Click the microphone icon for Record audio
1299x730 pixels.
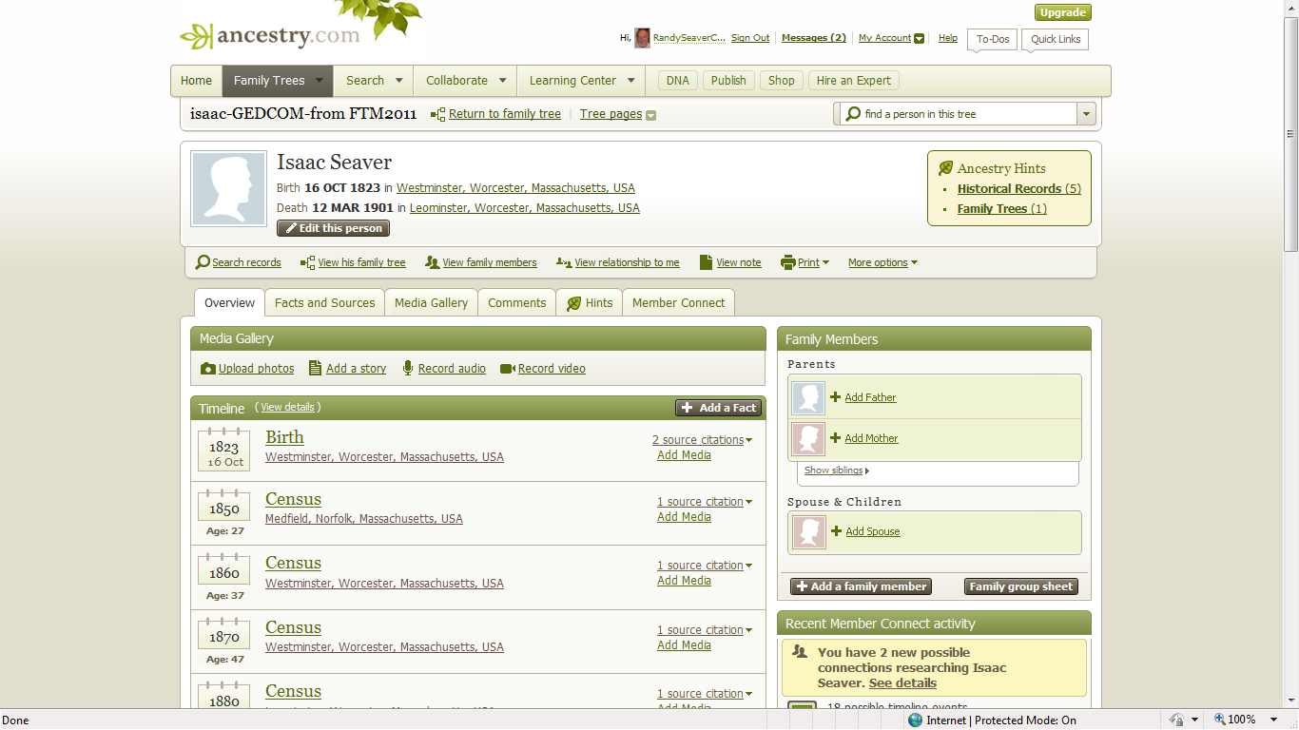coord(408,369)
